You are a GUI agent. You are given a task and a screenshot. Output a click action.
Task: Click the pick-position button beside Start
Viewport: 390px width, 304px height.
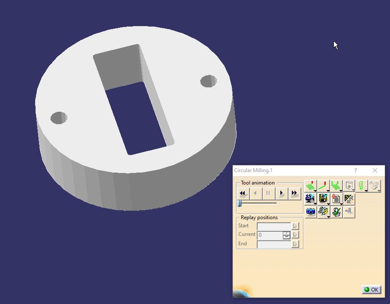(x=295, y=226)
